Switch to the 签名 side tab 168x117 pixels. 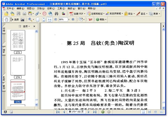(4, 29)
